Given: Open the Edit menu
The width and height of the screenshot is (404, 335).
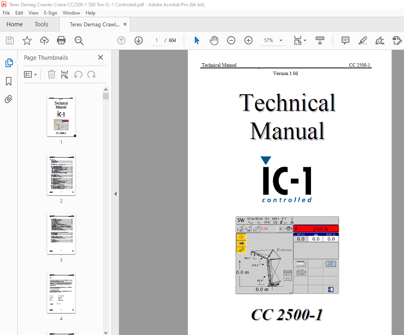Looking at the screenshot, I should 19,13.
